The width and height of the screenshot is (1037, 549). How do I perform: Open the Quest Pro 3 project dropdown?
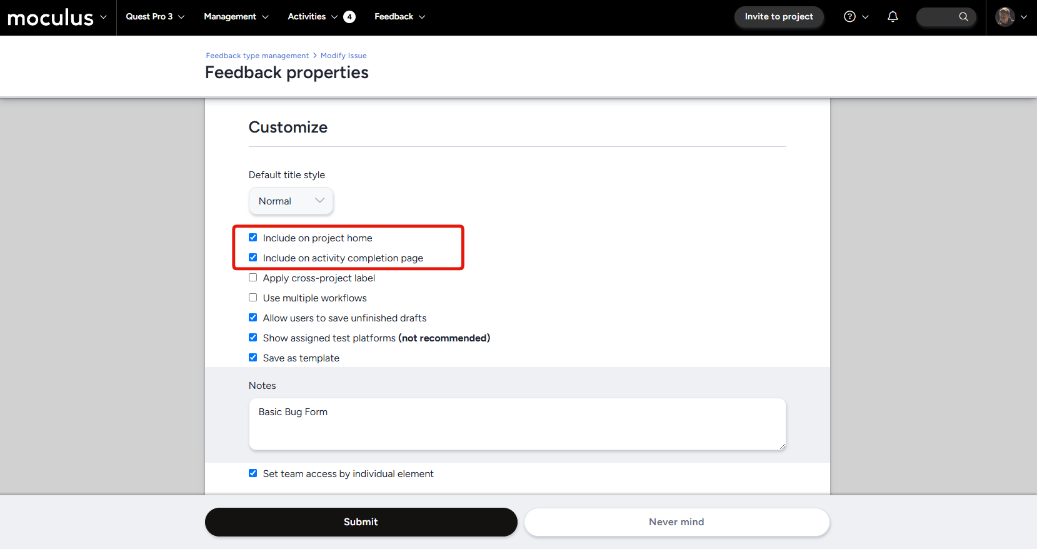[155, 17]
